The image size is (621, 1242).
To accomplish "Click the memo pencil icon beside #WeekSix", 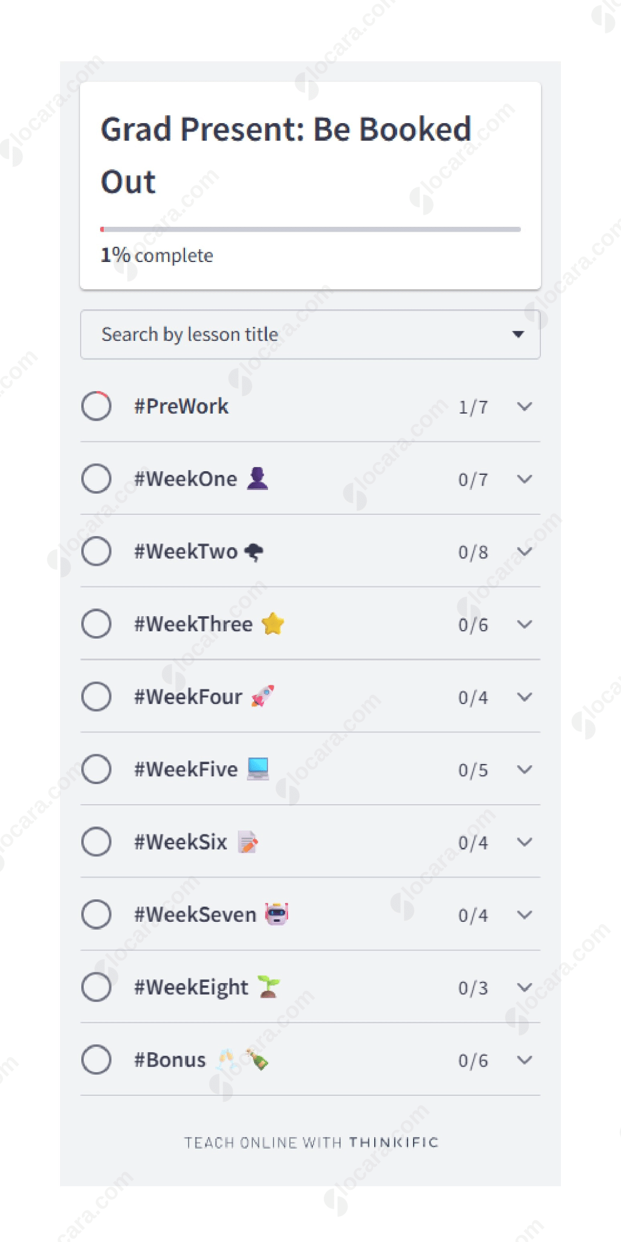I will pos(247,842).
